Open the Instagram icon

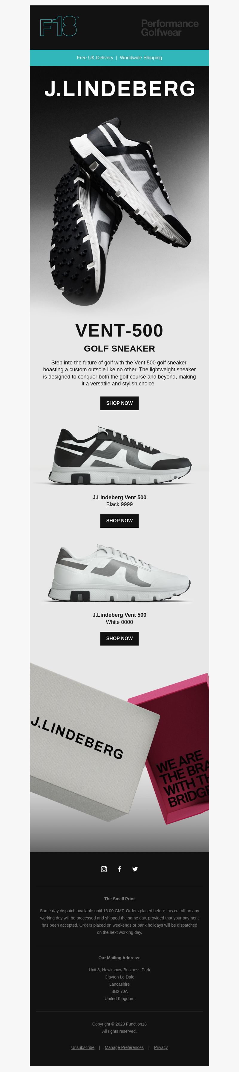click(x=104, y=869)
